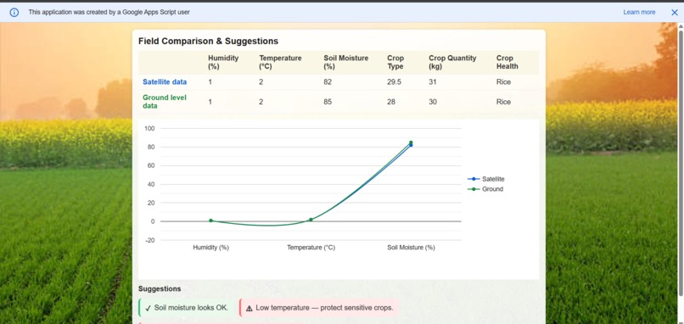The image size is (684, 324).
Task: Click the ground crop quantity 30
Action: pyautogui.click(x=433, y=102)
